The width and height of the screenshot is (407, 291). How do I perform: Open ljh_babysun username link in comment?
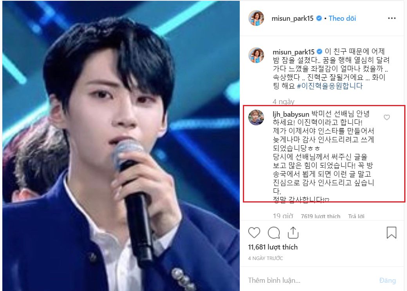point(291,114)
